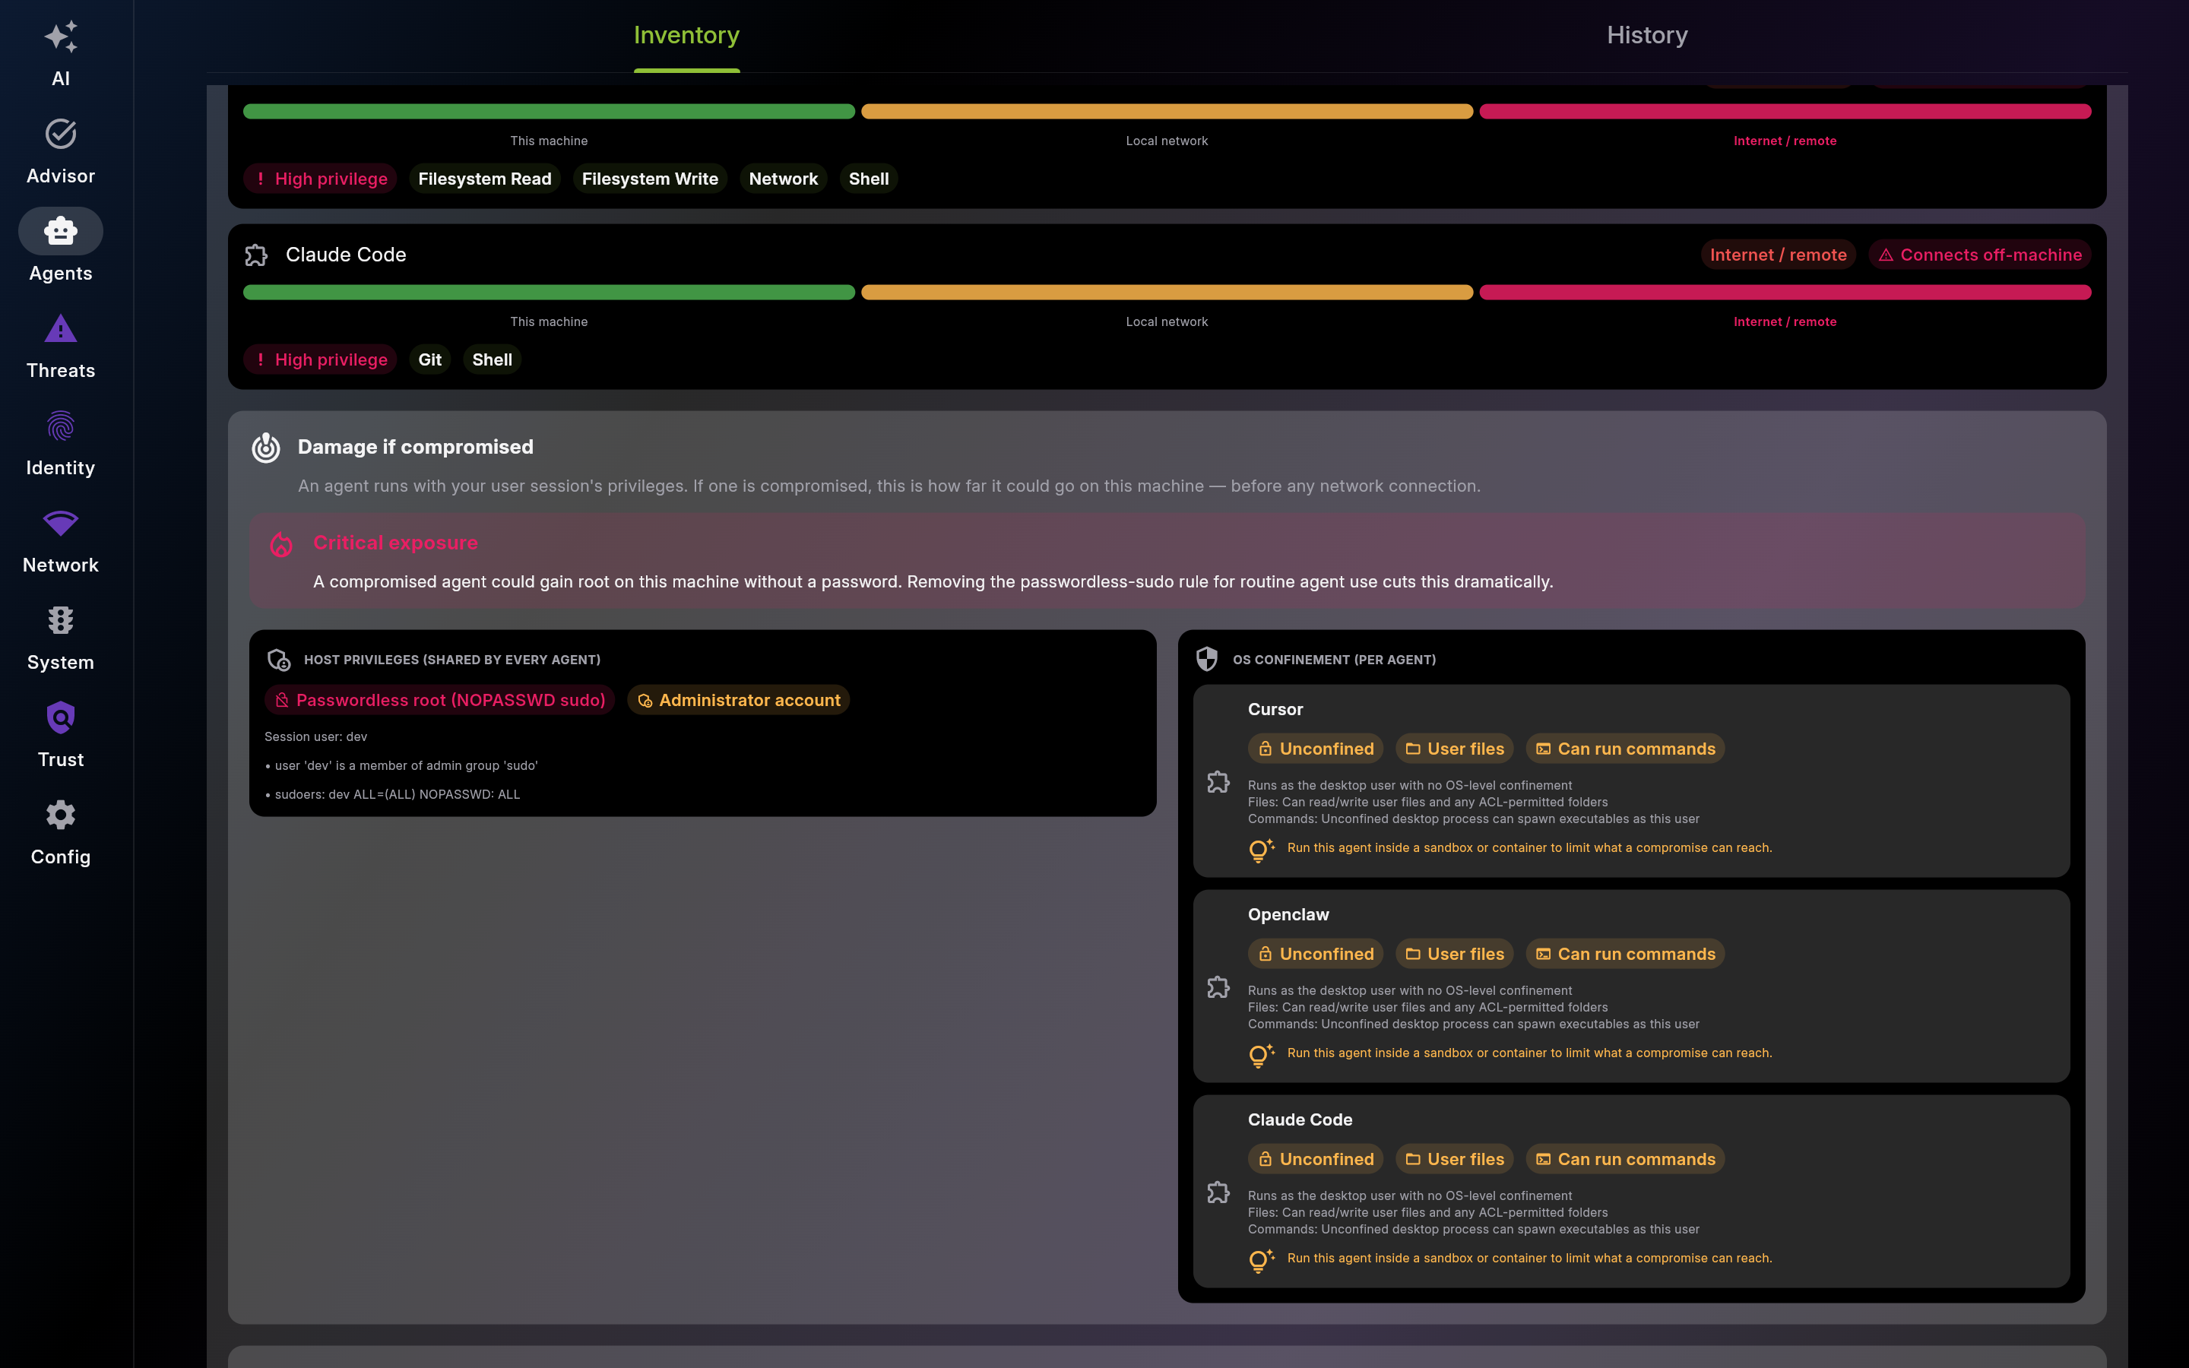This screenshot has width=2189, height=1368.
Task: Click the Network capability tag in the first agent card
Action: tap(784, 179)
